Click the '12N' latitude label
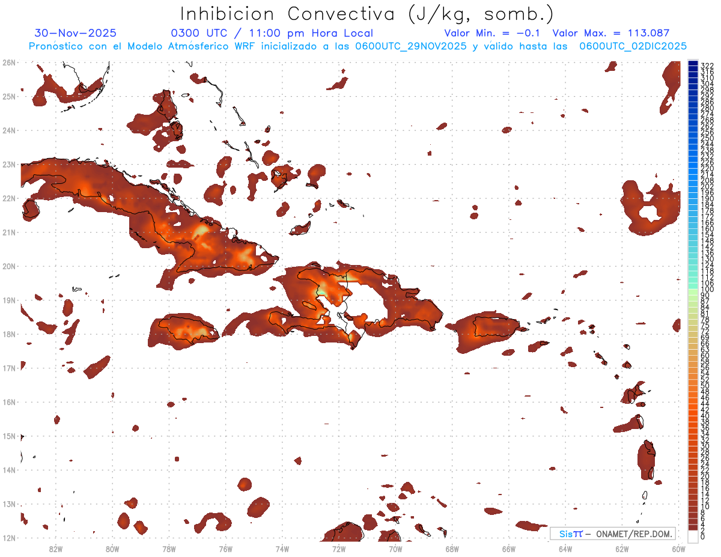The image size is (721, 557). (x=9, y=538)
